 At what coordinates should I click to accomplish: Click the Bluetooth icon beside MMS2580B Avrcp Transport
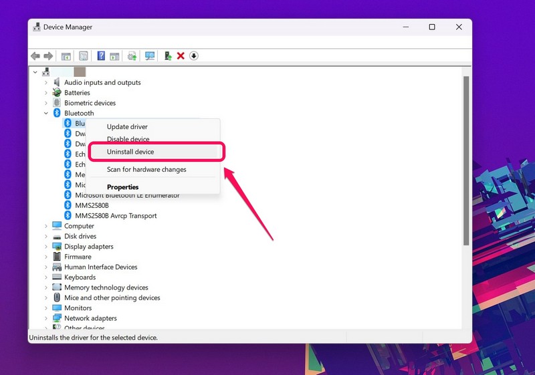click(68, 216)
